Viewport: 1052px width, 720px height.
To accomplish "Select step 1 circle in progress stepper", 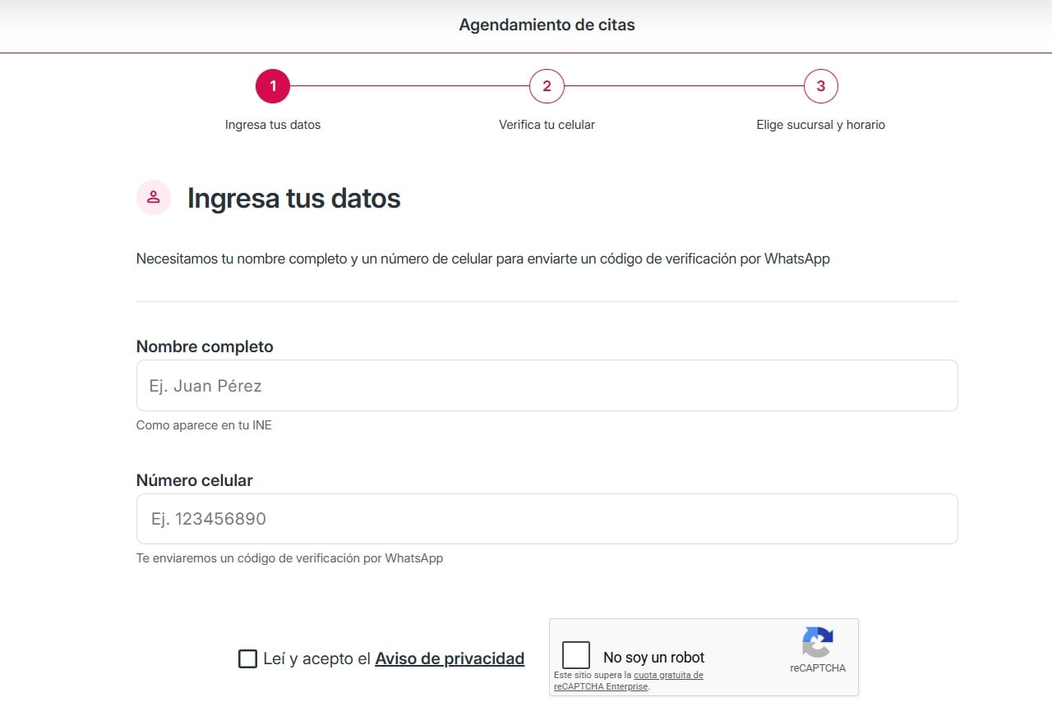I will point(273,85).
